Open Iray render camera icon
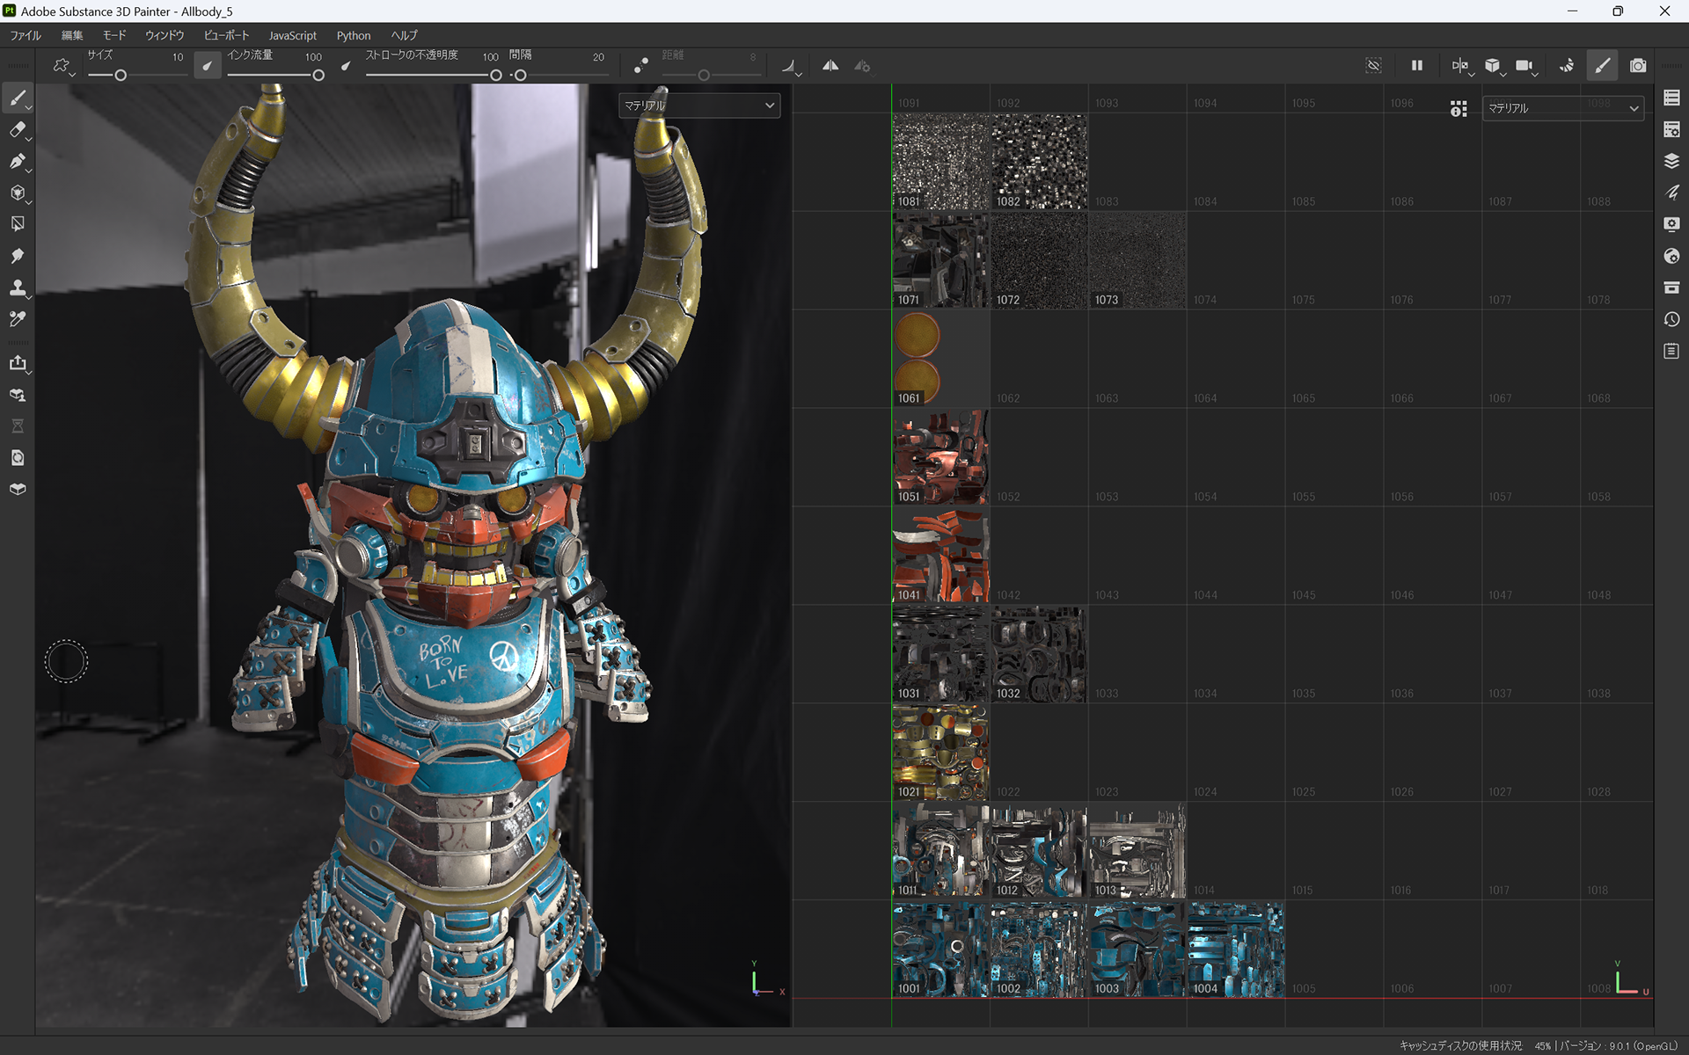This screenshot has height=1055, width=1689. pyautogui.click(x=1637, y=66)
